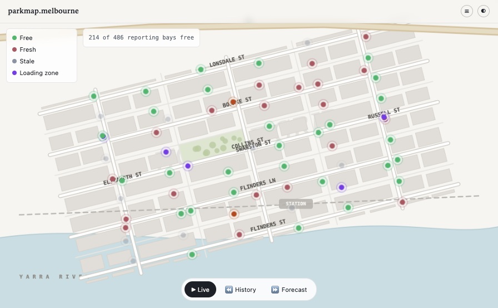Toggle the Stale legend filter
This screenshot has width=498, height=308.
[23, 61]
